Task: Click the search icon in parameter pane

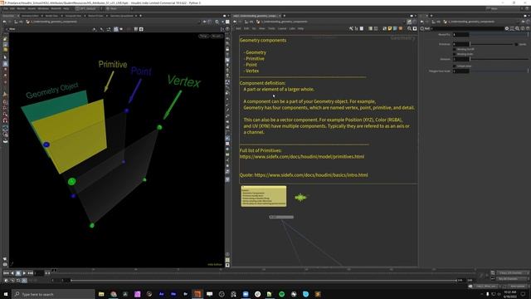Action: coord(518,29)
